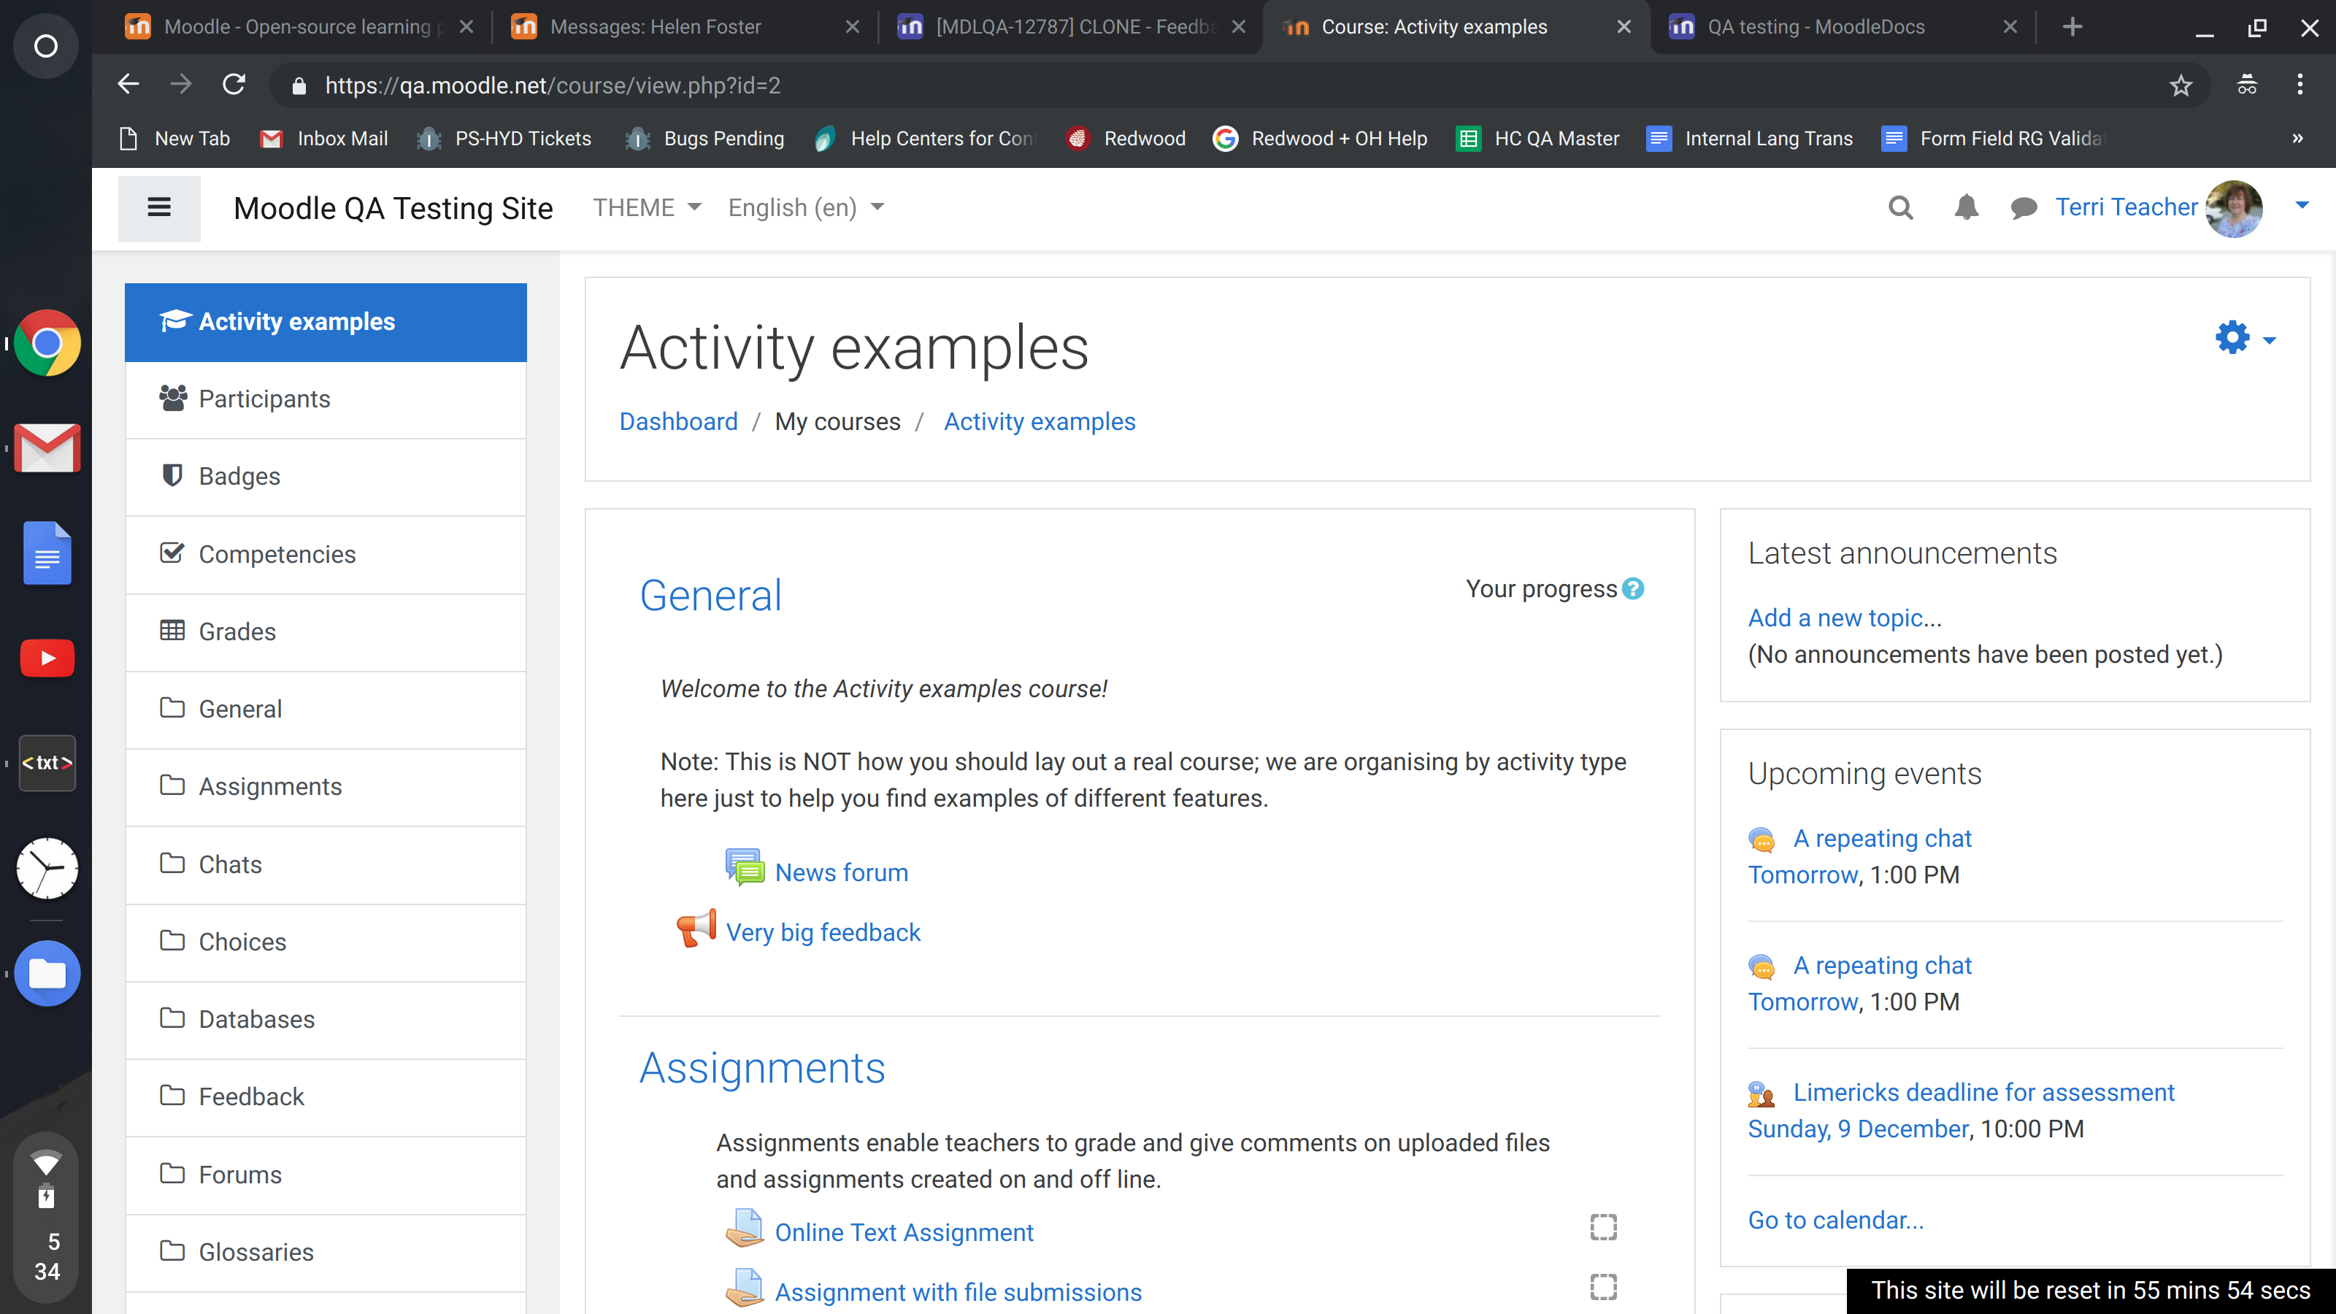This screenshot has height=1314, width=2336.
Task: Click the incognito extension icon in toolbar
Action: coord(2246,85)
